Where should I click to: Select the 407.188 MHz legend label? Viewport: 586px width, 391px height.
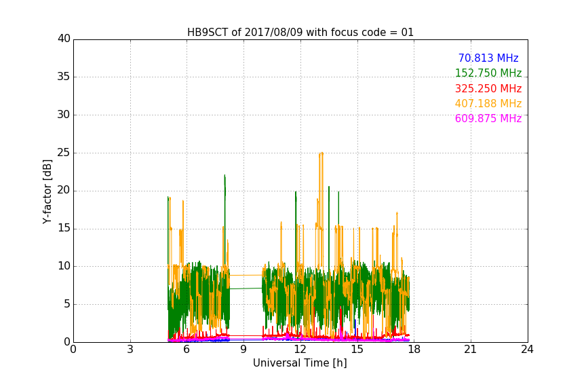488,103
